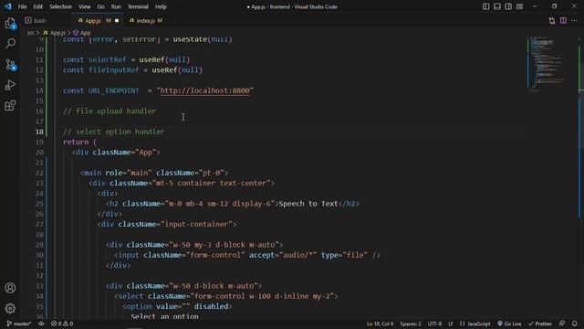Click unsaved dot on App.js tab
The width and height of the screenshot is (584, 329).
[x=117, y=21]
